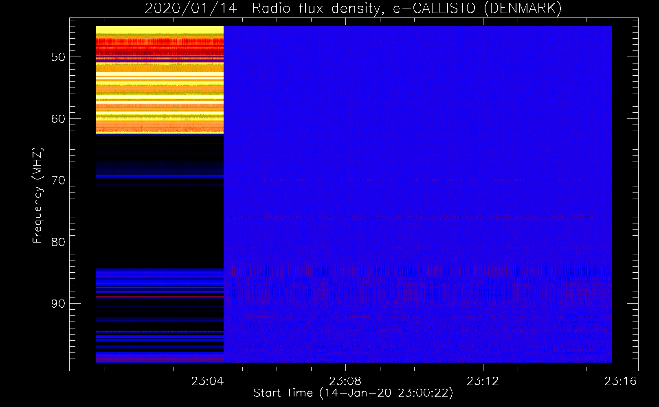Select the 50 frequency tick label
Image resolution: width=659 pixels, height=407 pixels.
click(x=58, y=57)
